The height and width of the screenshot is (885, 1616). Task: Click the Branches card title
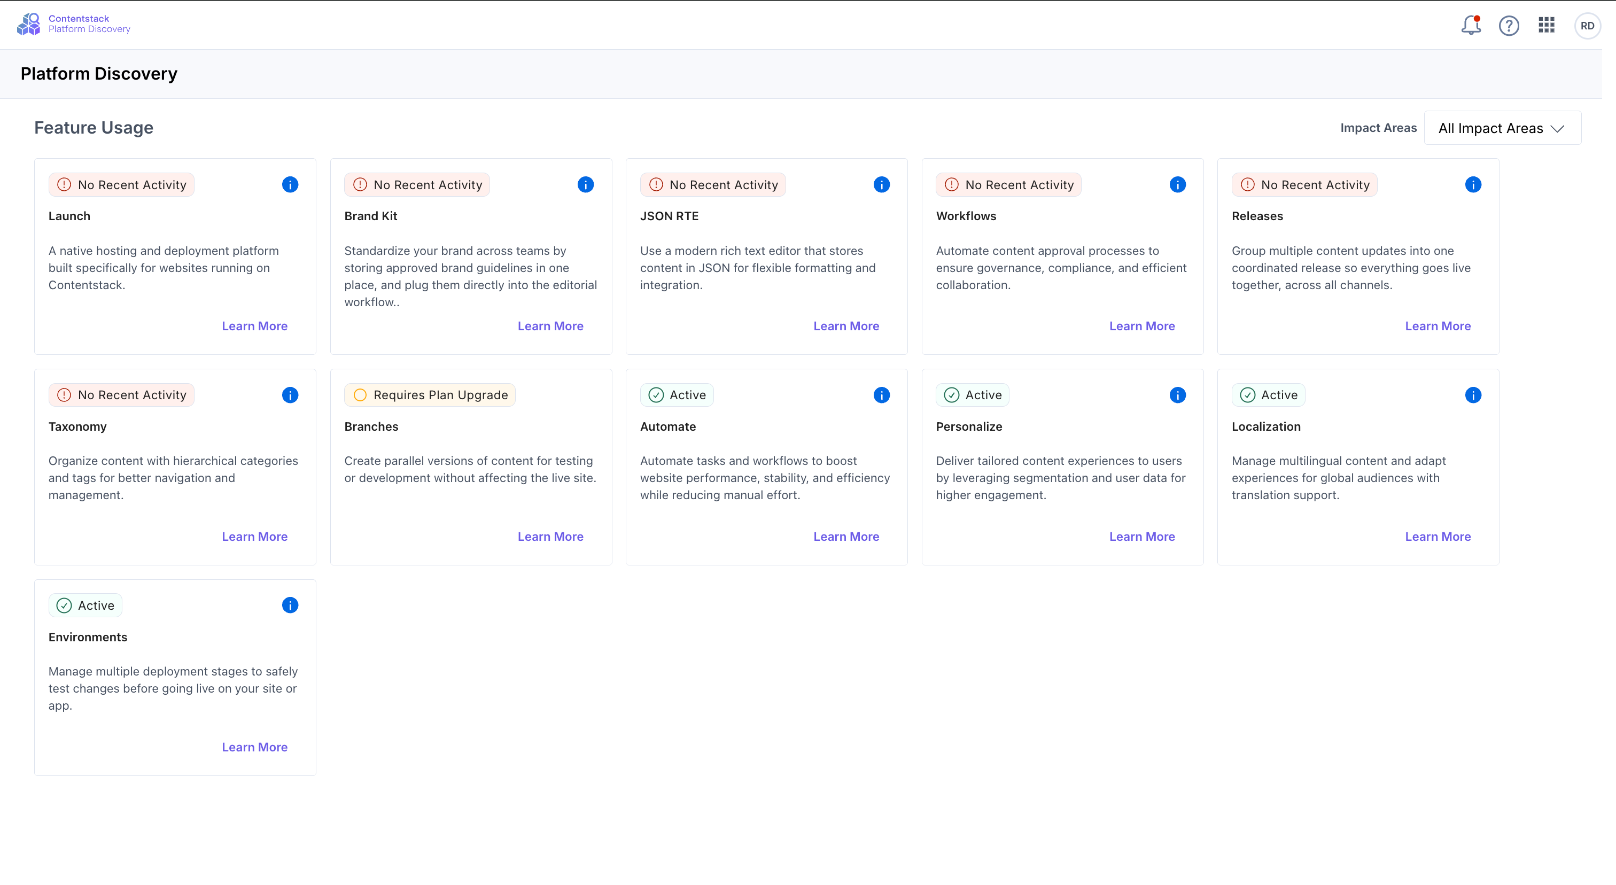click(371, 426)
